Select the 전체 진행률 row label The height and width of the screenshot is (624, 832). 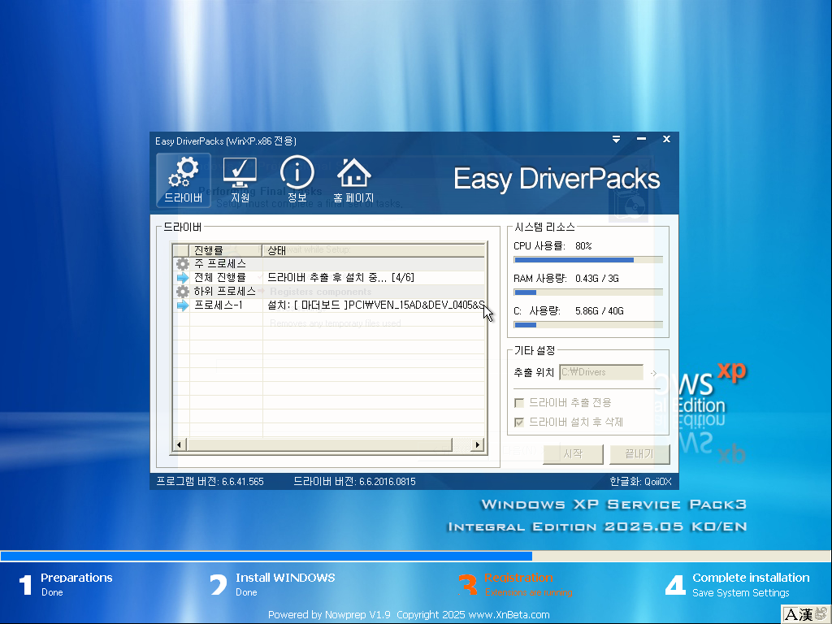click(219, 278)
